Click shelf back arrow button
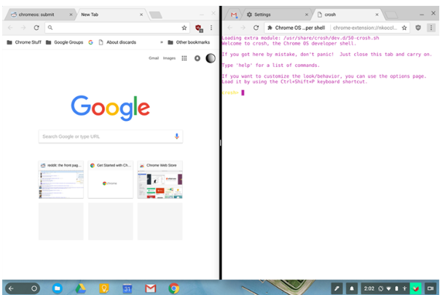This screenshot has height=295, width=440. click(11, 288)
